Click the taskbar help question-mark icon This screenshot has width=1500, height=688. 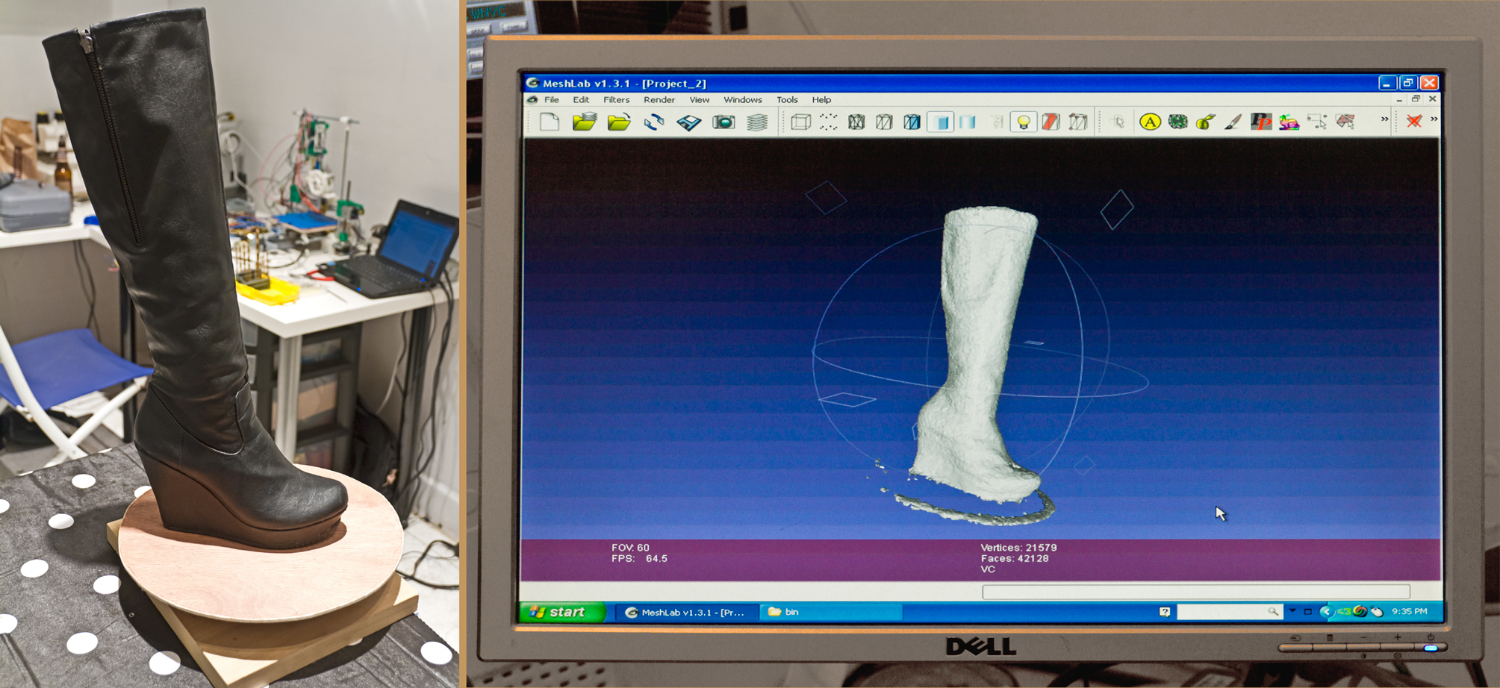click(1165, 612)
